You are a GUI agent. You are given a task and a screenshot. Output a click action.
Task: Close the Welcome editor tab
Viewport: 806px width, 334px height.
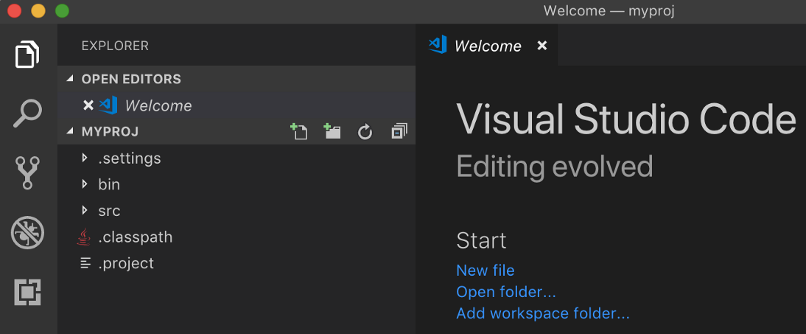pos(542,46)
